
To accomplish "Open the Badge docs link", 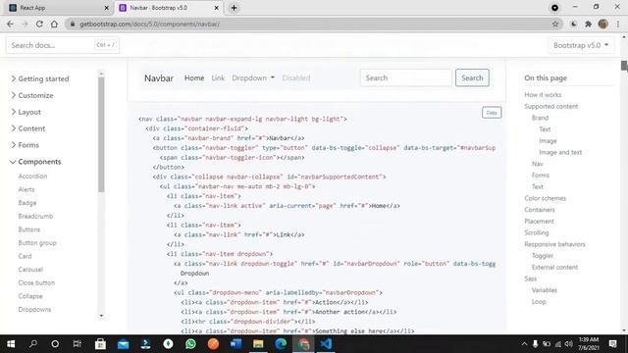I will click(x=27, y=203).
